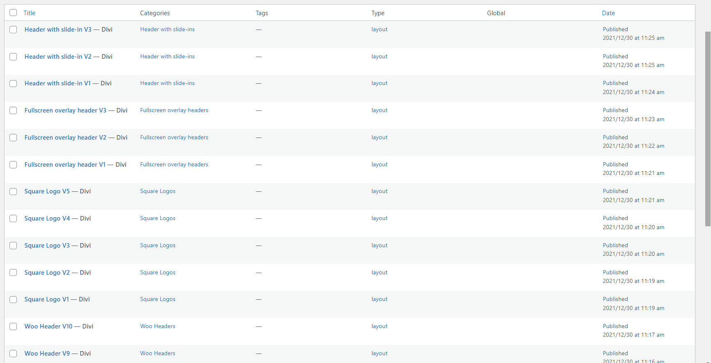Filter by Fullscreen overlay headers category for V1
The height and width of the screenshot is (363, 711).
coord(174,165)
